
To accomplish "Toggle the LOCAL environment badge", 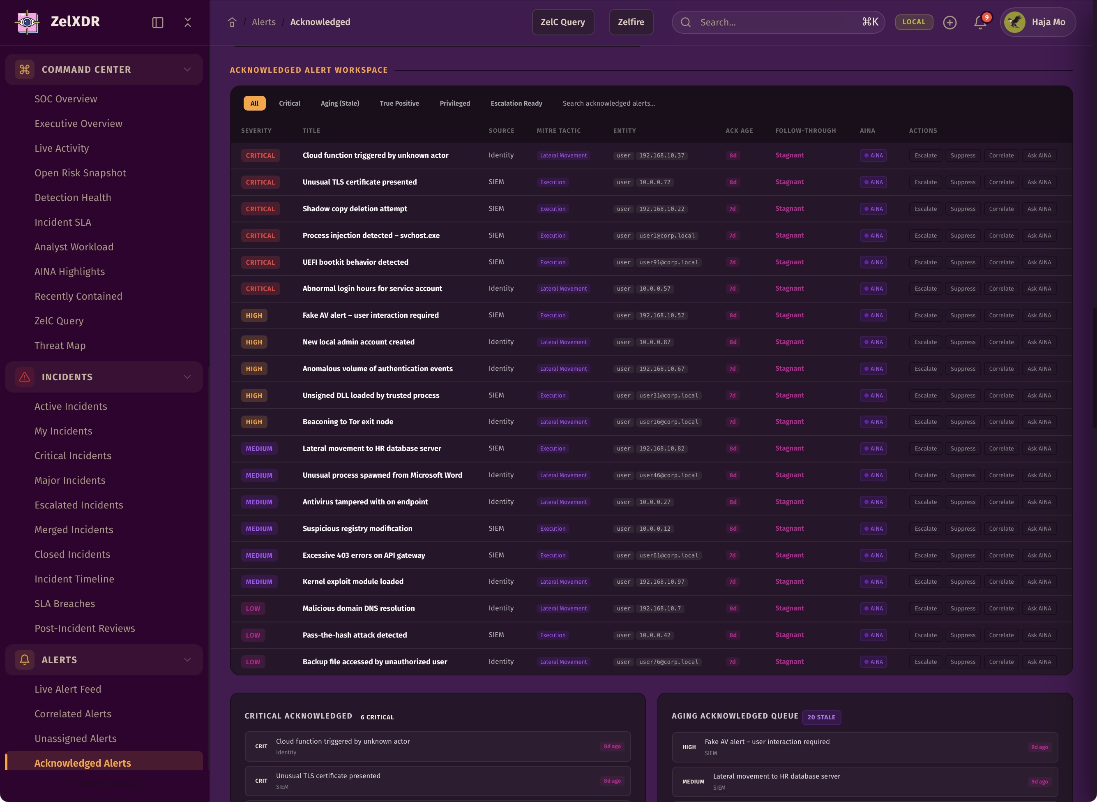I will tap(914, 22).
